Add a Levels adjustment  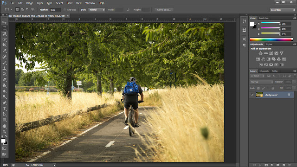266,53
